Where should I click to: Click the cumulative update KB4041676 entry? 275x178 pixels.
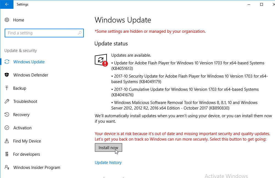coord(185,92)
